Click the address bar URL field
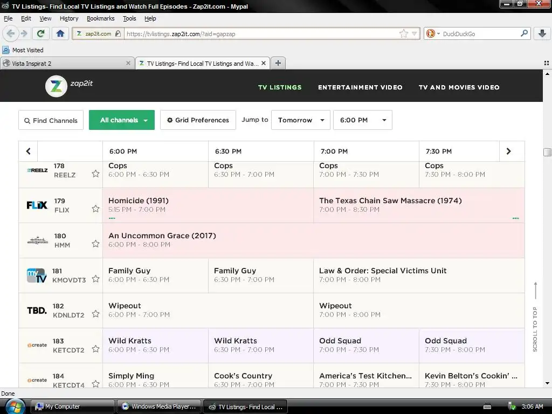The image size is (552, 414). click(262, 33)
